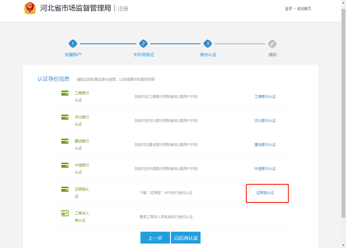
Task: Click the 河北银行 card icon
Action: (65, 117)
